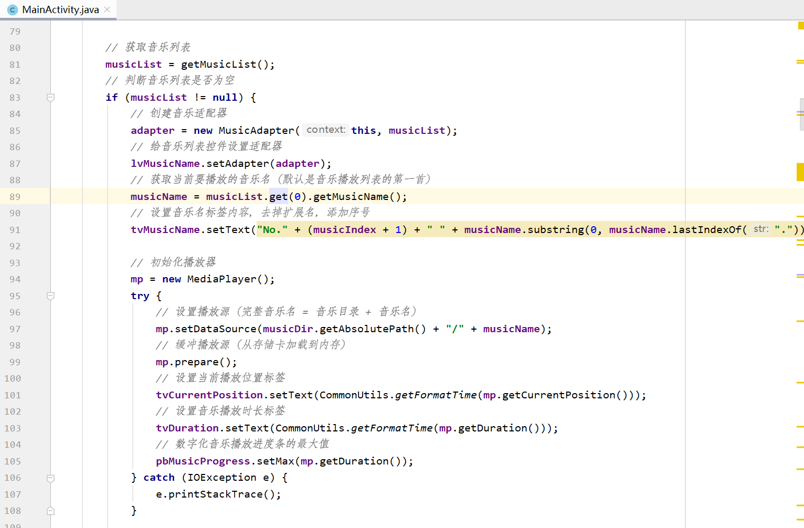Click the comment "// 设置音乐播放时长标签"
The width and height of the screenshot is (804, 528).
click(x=220, y=411)
